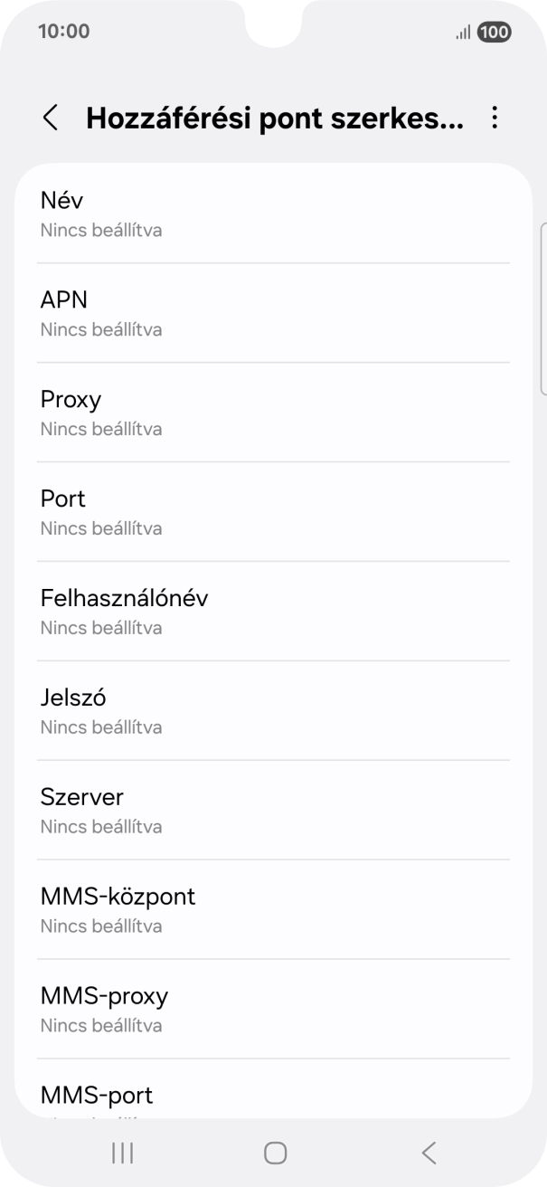The height and width of the screenshot is (1187, 547).
Task: Open the MMS-központ setting
Action: [x=273, y=910]
